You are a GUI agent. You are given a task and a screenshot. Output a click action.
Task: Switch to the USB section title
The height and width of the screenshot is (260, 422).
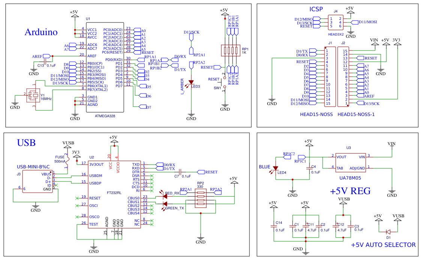(x=26, y=143)
